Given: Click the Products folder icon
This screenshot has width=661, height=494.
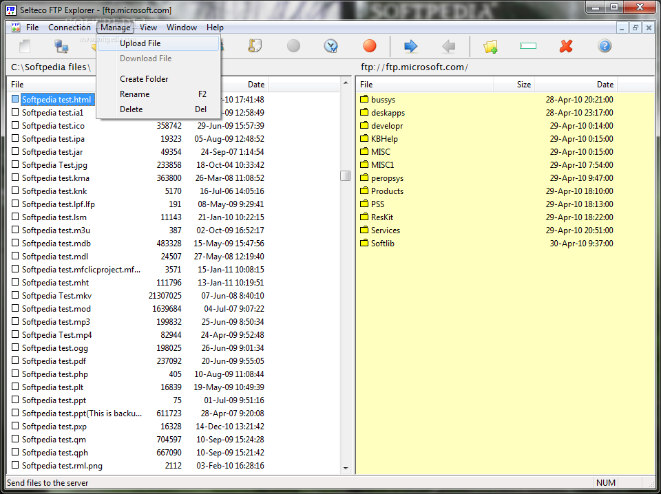Looking at the screenshot, I should [x=365, y=191].
